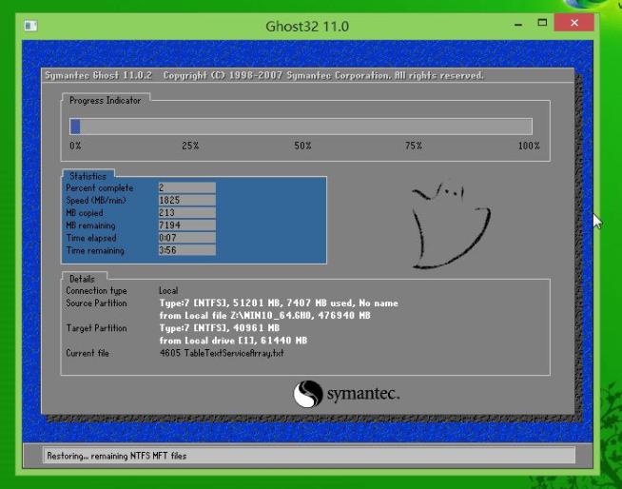Click the 'Z:\WIN10_64.GHO' source file line
Viewport: 622px width, 489px height.
pyautogui.click(x=264, y=316)
